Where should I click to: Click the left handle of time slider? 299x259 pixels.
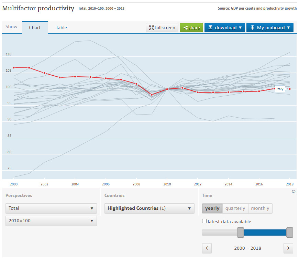[x=241, y=233]
